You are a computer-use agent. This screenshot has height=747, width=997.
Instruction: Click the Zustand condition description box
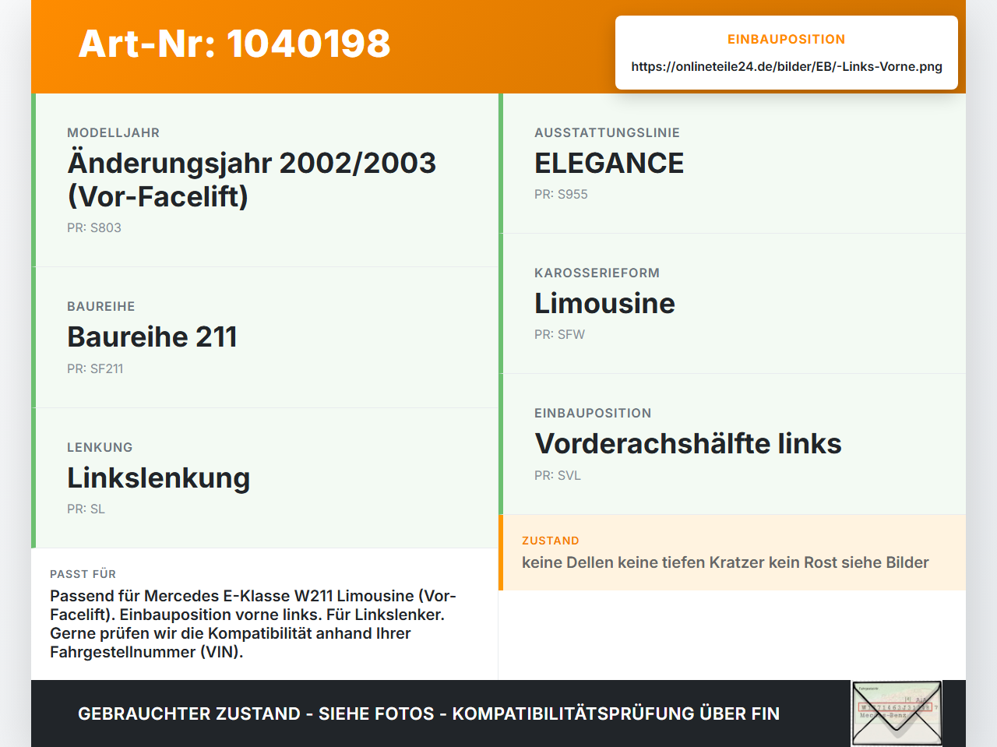coord(732,552)
